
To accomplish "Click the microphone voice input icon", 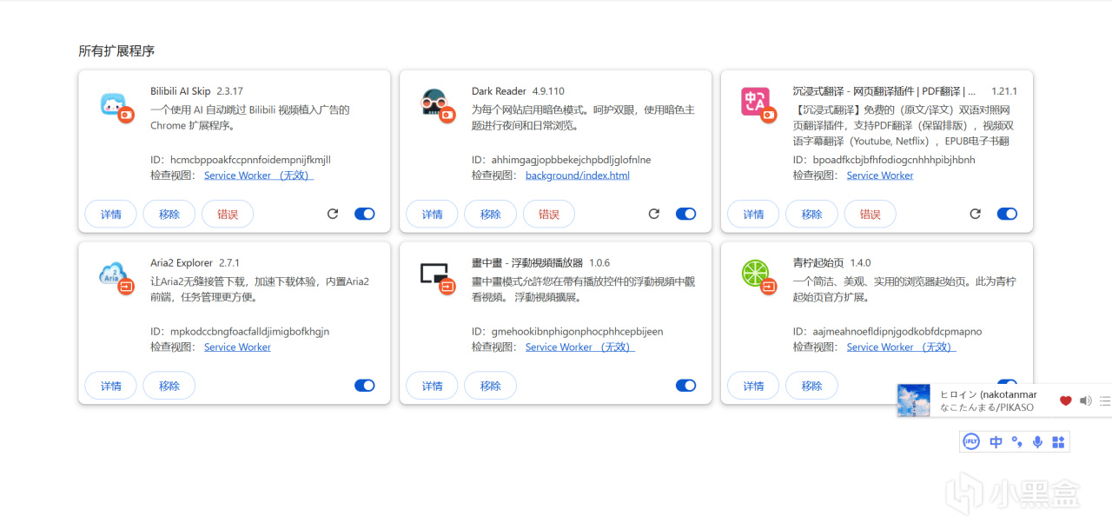I will 1037,442.
